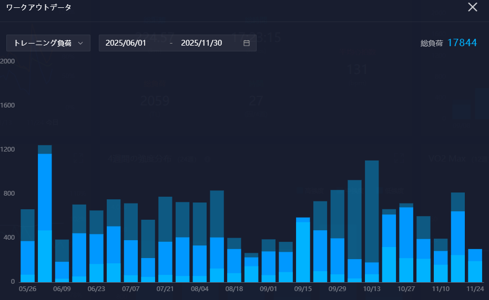489x300 pixels.
Task: Close the ワークアウトデータ panel
Action: point(473,7)
